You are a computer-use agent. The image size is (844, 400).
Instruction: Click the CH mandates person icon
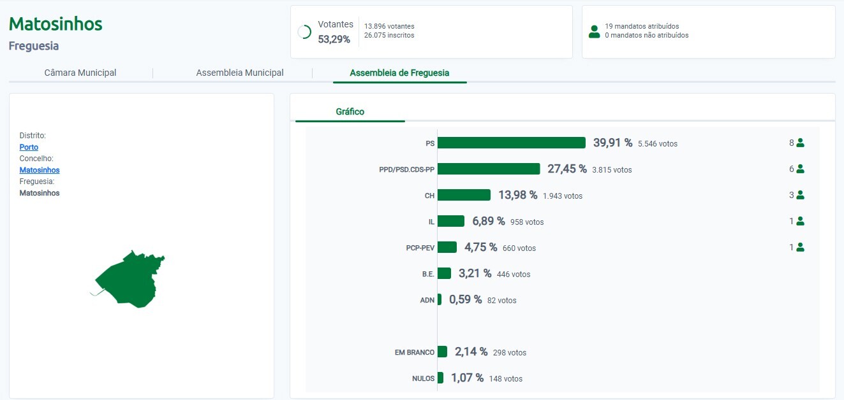800,196
